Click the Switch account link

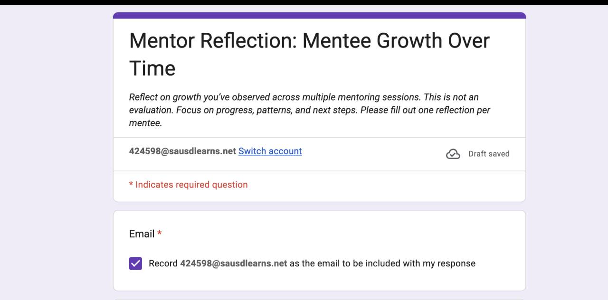pyautogui.click(x=270, y=151)
